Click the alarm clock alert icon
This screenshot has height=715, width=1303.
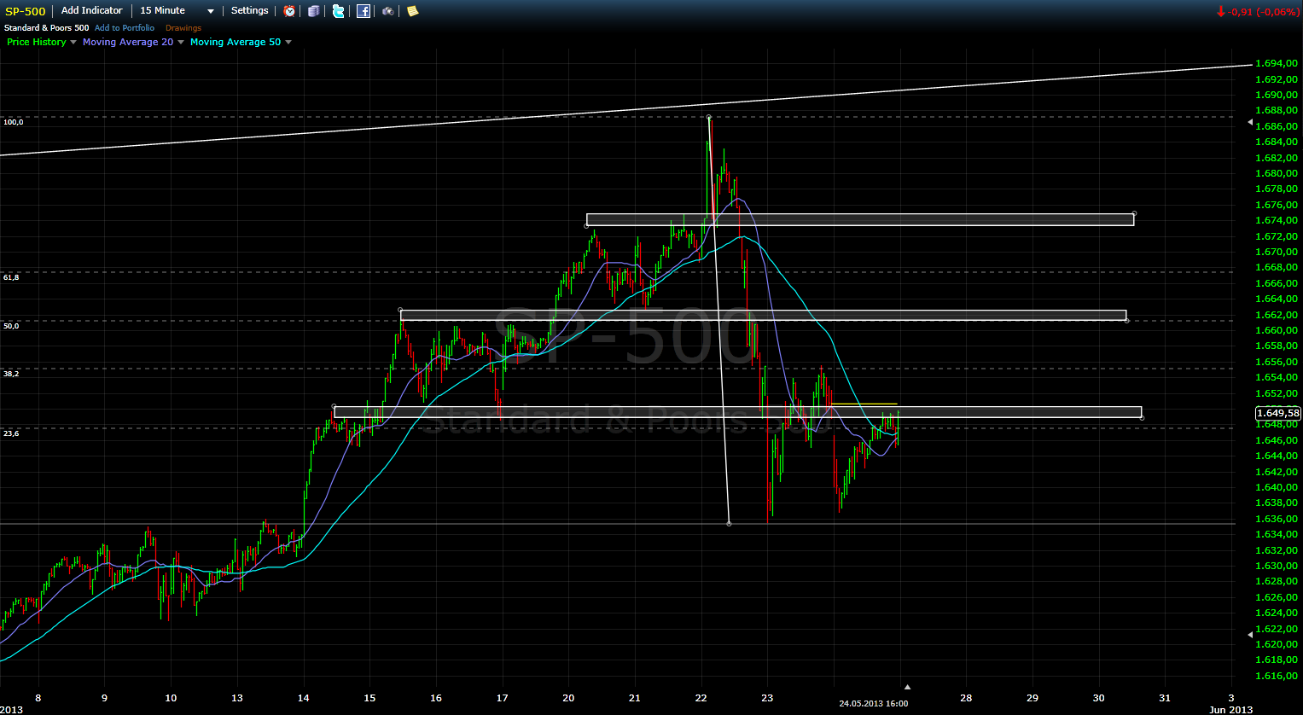(290, 11)
